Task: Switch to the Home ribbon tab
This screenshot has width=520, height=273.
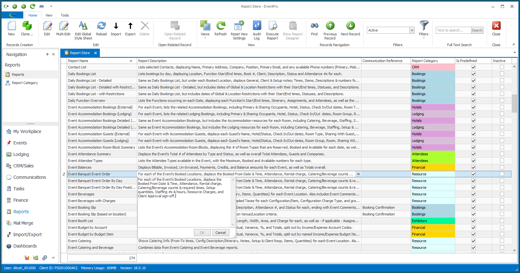Action: point(33,15)
